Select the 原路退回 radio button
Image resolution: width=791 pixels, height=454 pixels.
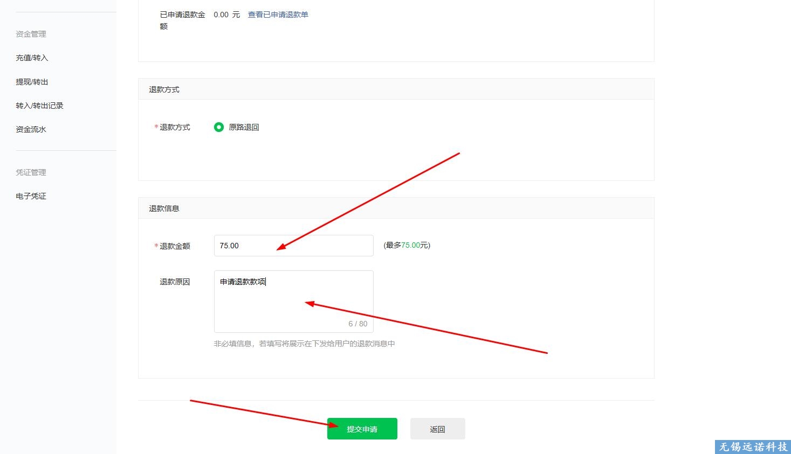(x=218, y=127)
